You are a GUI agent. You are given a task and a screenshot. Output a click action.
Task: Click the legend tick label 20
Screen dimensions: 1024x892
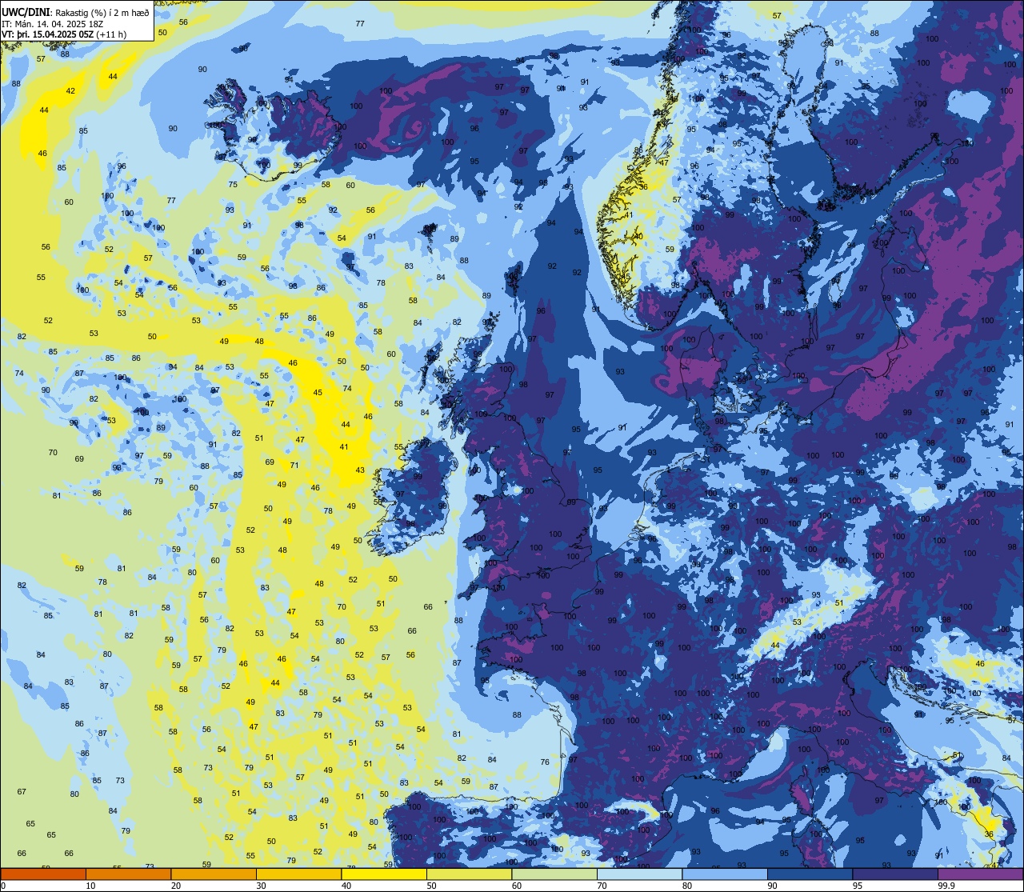coord(176,886)
